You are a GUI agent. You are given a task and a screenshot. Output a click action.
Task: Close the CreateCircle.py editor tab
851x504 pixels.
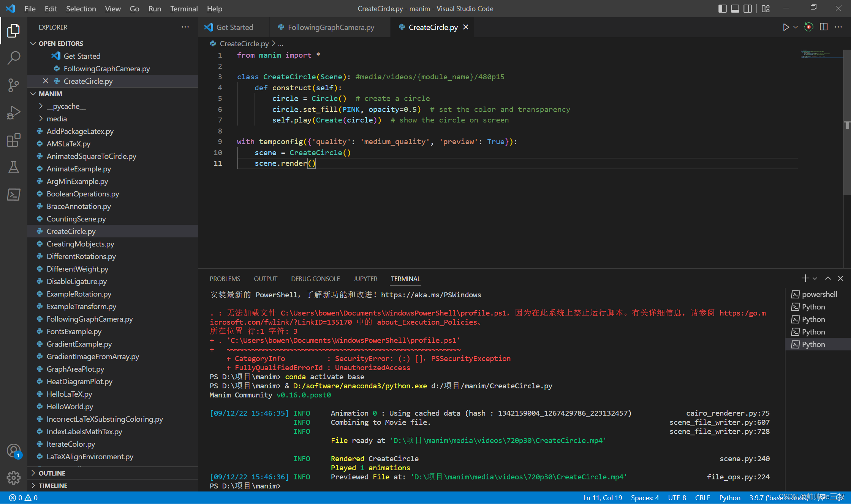coord(466,27)
